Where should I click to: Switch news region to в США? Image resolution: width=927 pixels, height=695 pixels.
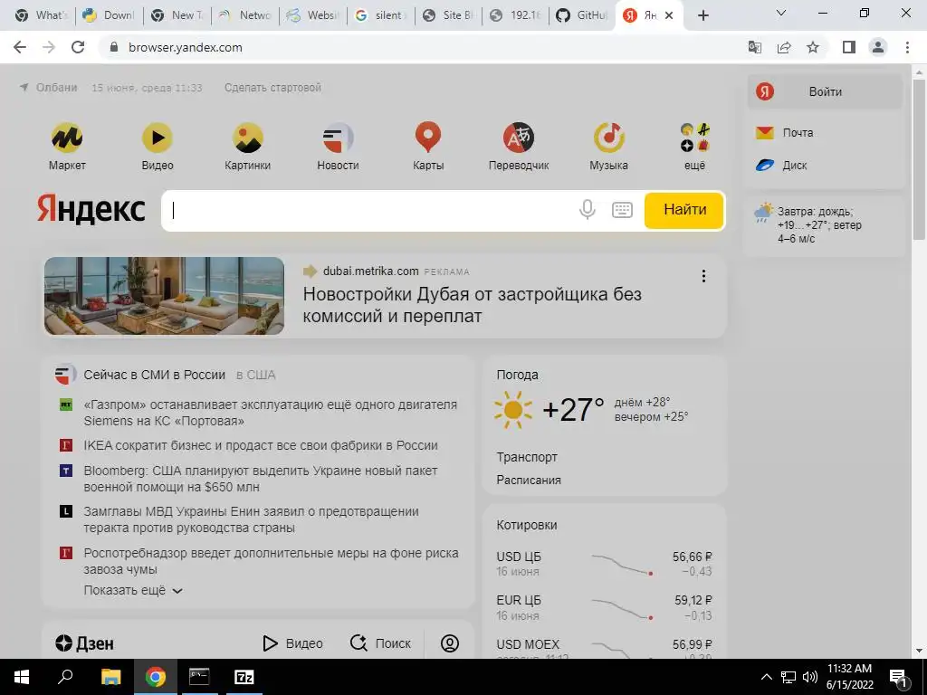[x=255, y=375]
